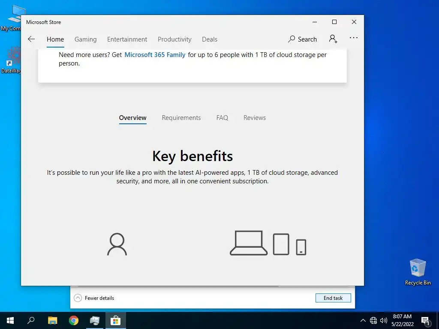Open the volume tray icon
The width and height of the screenshot is (439, 329).
pyautogui.click(x=384, y=320)
